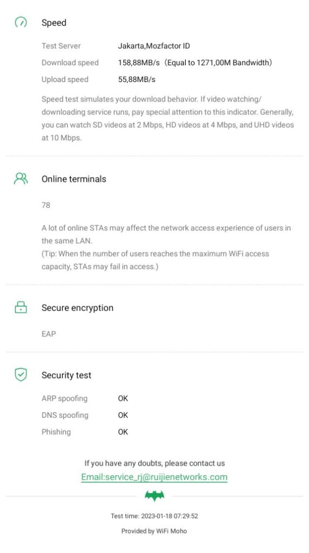
Task: Click the online terminals count 78
Action: tap(46, 205)
